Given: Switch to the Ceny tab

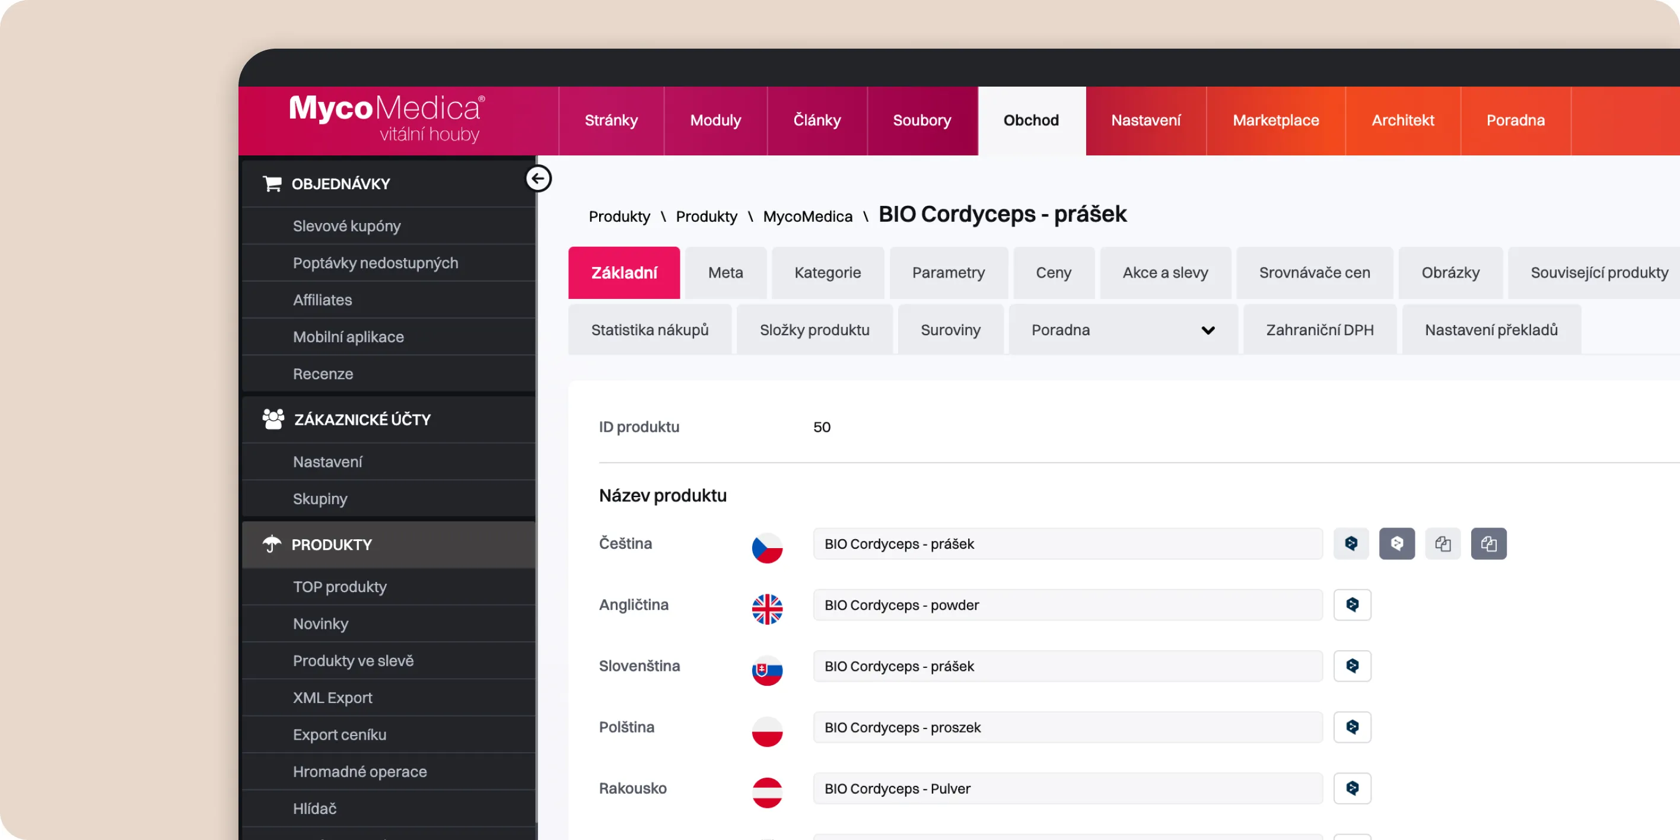Looking at the screenshot, I should (x=1053, y=273).
